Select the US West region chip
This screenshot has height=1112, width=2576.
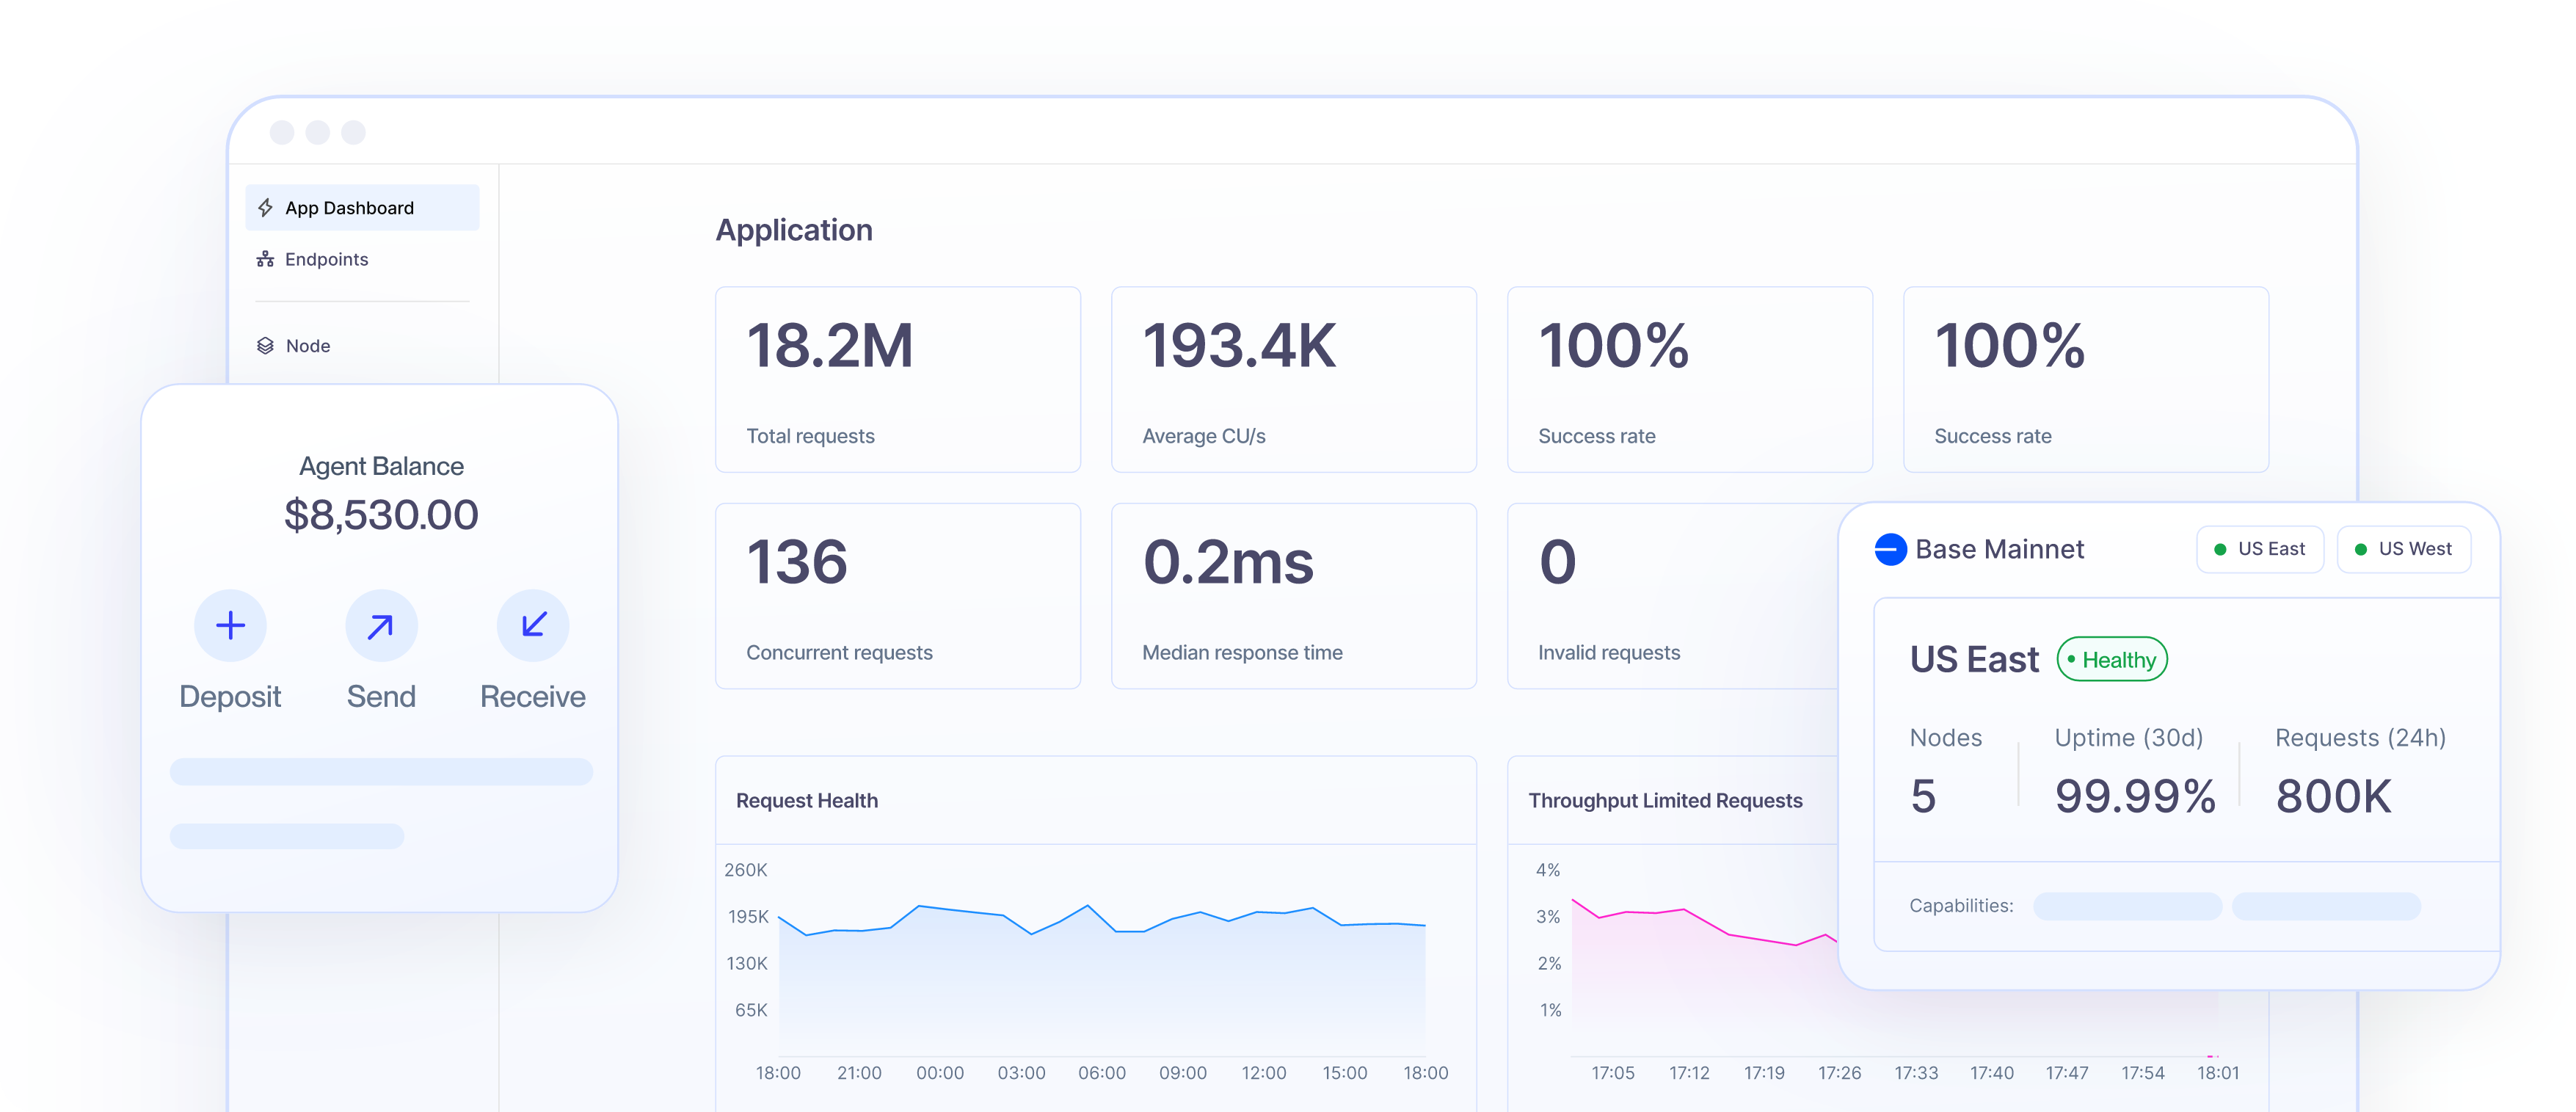(2404, 549)
